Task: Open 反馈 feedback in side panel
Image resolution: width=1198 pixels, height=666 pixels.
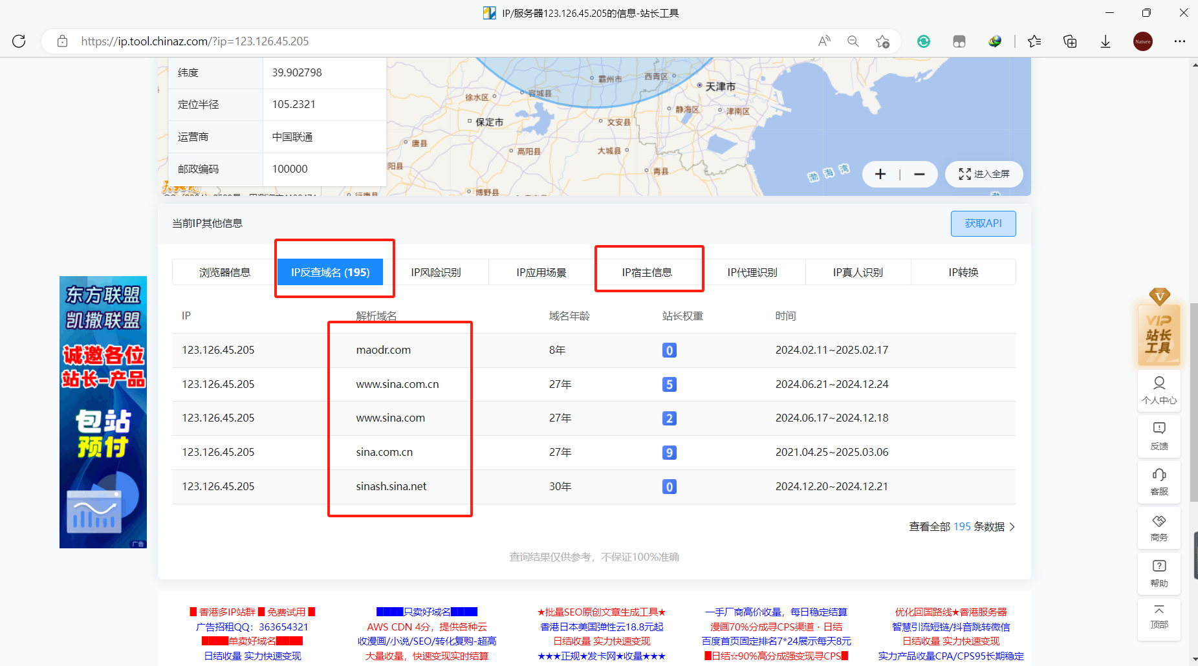Action: point(1159,436)
